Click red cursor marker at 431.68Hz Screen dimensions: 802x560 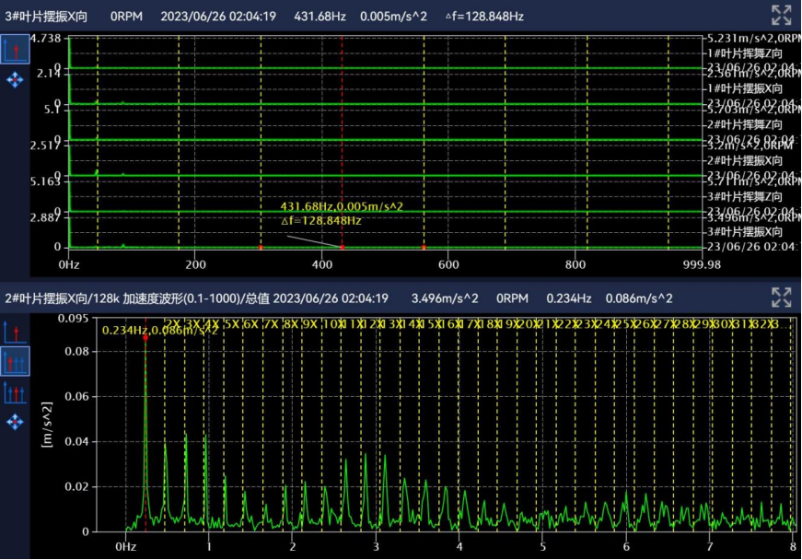click(x=343, y=247)
